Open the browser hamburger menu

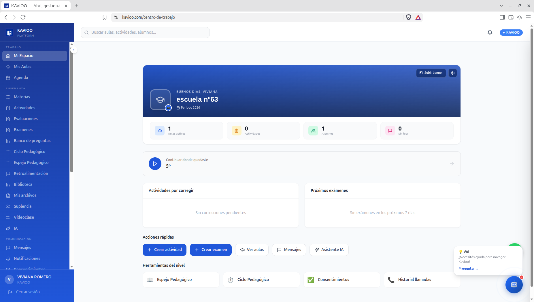coord(528,17)
